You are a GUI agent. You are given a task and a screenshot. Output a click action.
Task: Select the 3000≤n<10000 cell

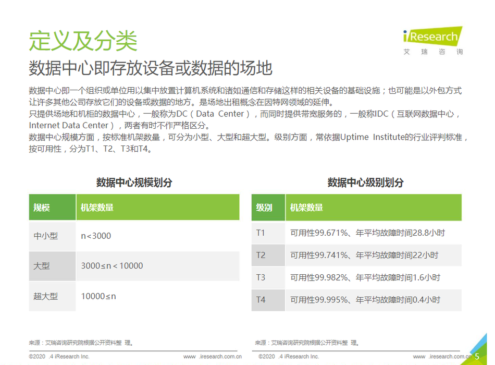112,266
